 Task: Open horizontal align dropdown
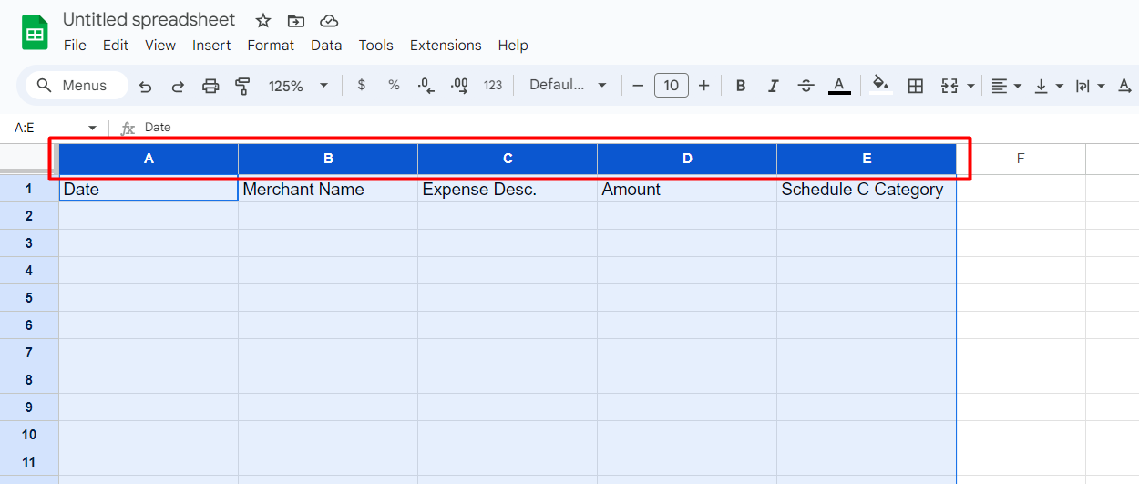coord(1006,86)
